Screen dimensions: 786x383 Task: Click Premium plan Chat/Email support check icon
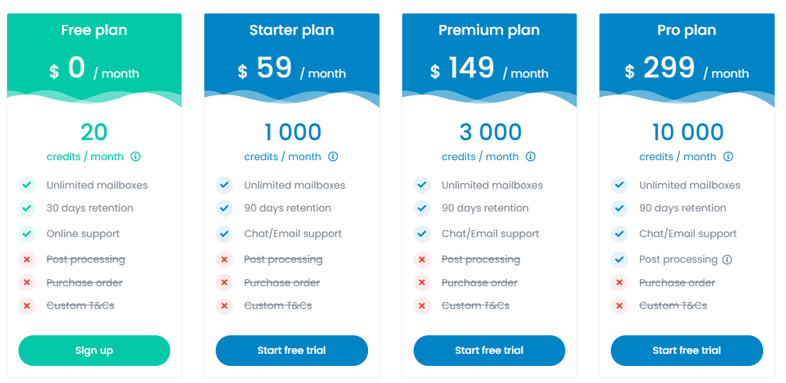click(x=421, y=234)
